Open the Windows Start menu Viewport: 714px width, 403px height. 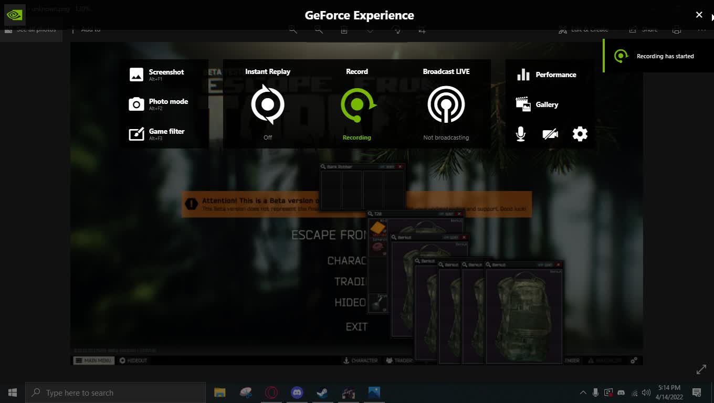coord(13,393)
